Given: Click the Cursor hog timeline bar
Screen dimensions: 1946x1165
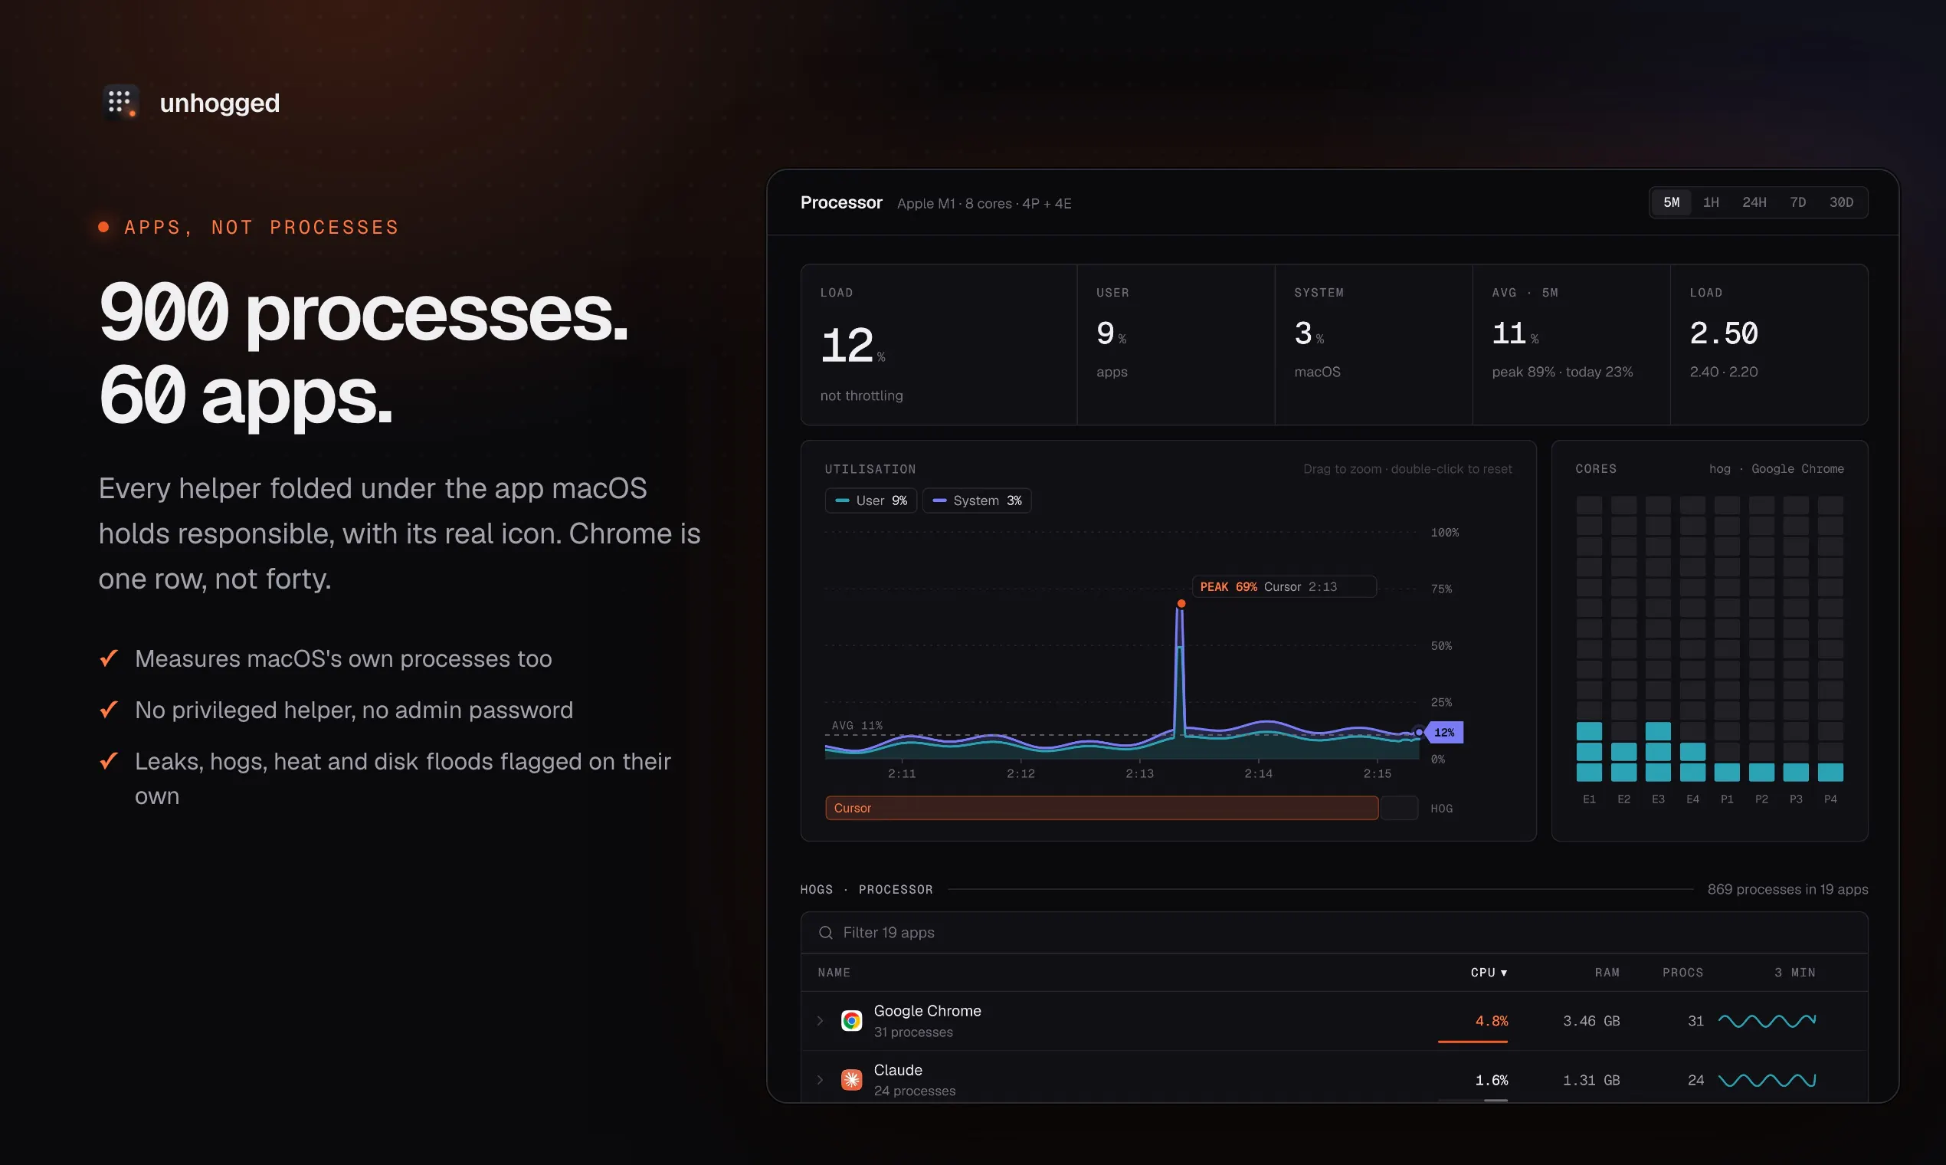Looking at the screenshot, I should pos(1102,808).
